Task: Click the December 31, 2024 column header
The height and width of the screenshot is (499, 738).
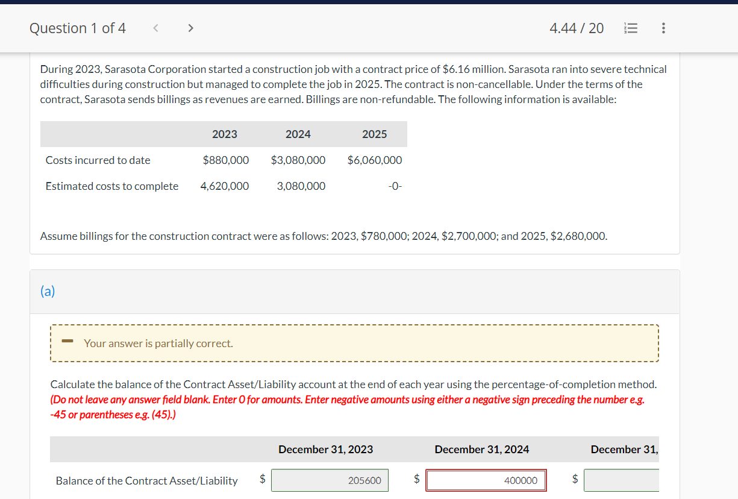Action: pyautogui.click(x=482, y=450)
